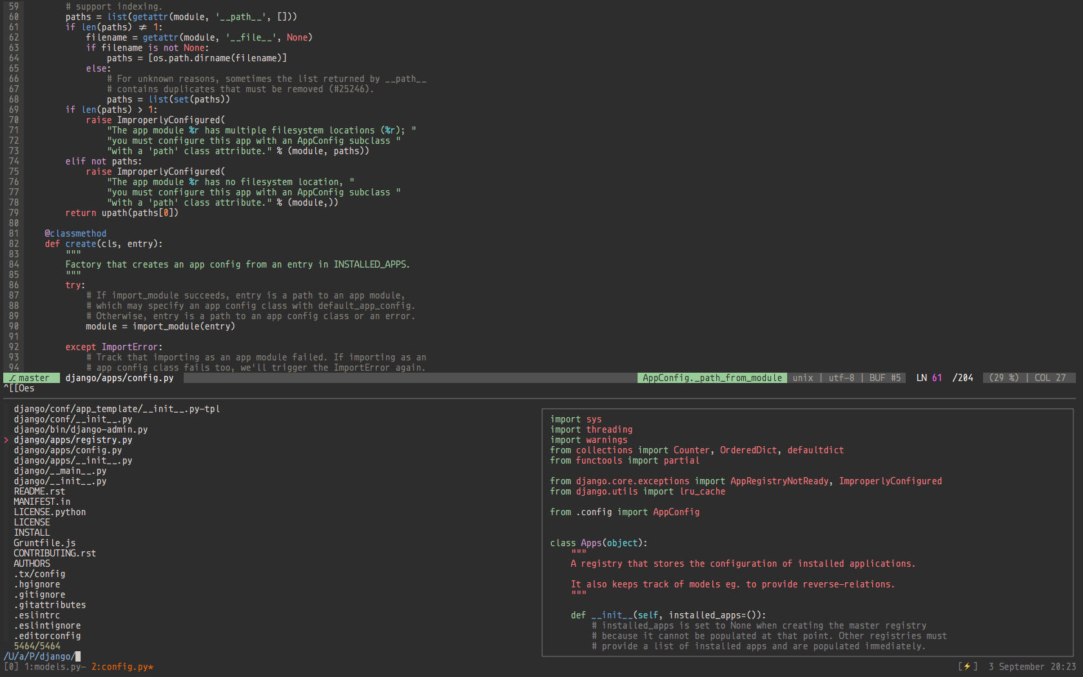Click except ImportError on line 92
The image size is (1083, 677).
click(x=114, y=347)
